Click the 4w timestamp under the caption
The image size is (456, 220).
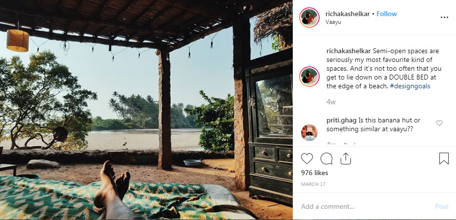[331, 102]
